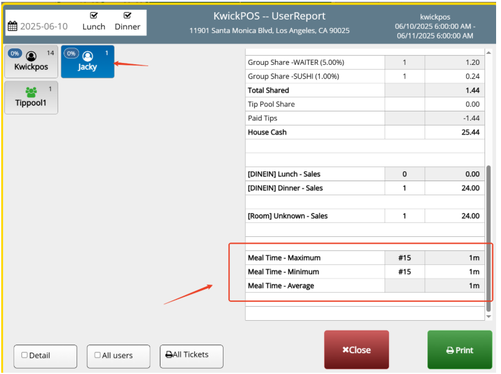Viewport: 501px width, 374px height.
Task: Click the [DINEIN] Dinner - Sales row
Action: [x=364, y=188]
